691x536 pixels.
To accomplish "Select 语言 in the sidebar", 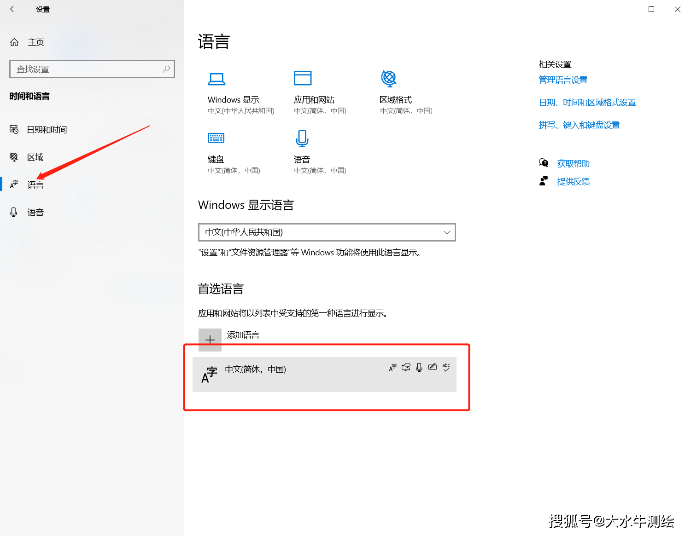I will point(92,185).
